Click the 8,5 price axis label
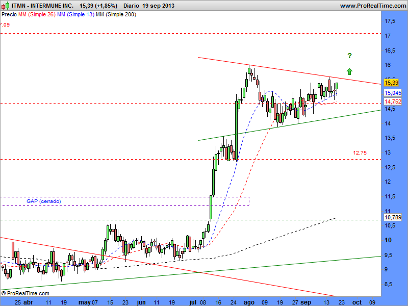The height and width of the screenshot is (306, 408). coord(388,285)
